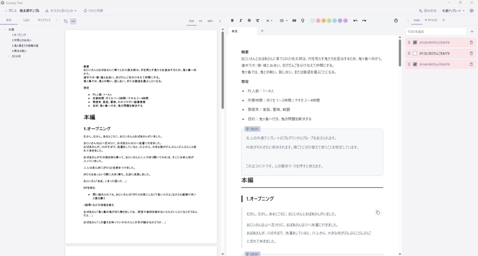
Task: Pick the magenta highlight color
Action: coord(345,20)
